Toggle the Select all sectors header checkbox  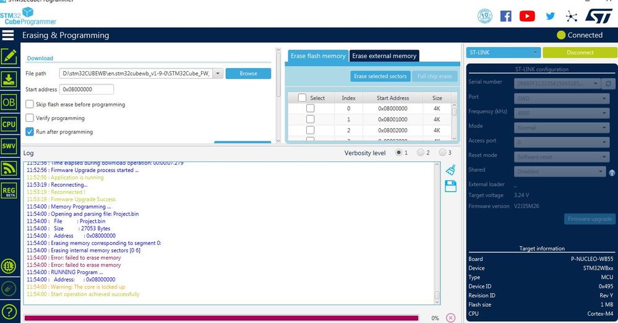[302, 98]
